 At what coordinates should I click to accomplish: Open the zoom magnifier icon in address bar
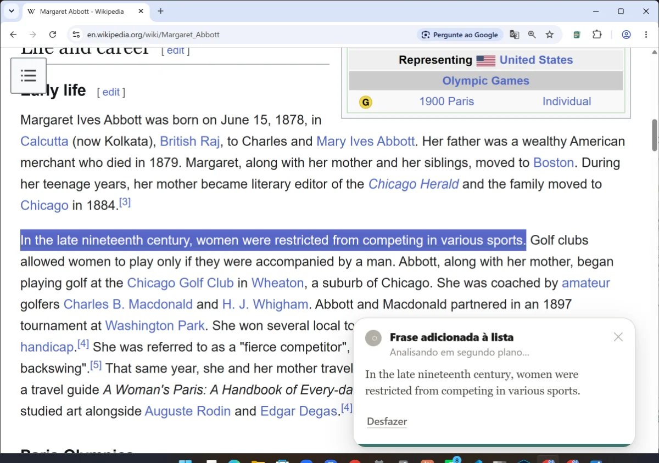coord(532,35)
